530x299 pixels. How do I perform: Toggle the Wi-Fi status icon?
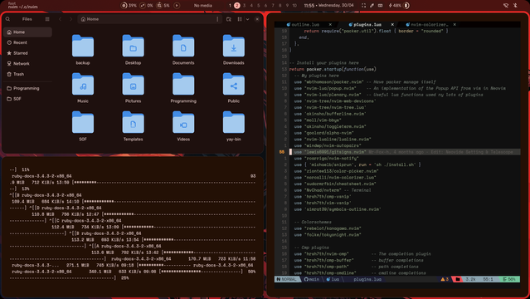pos(506,6)
